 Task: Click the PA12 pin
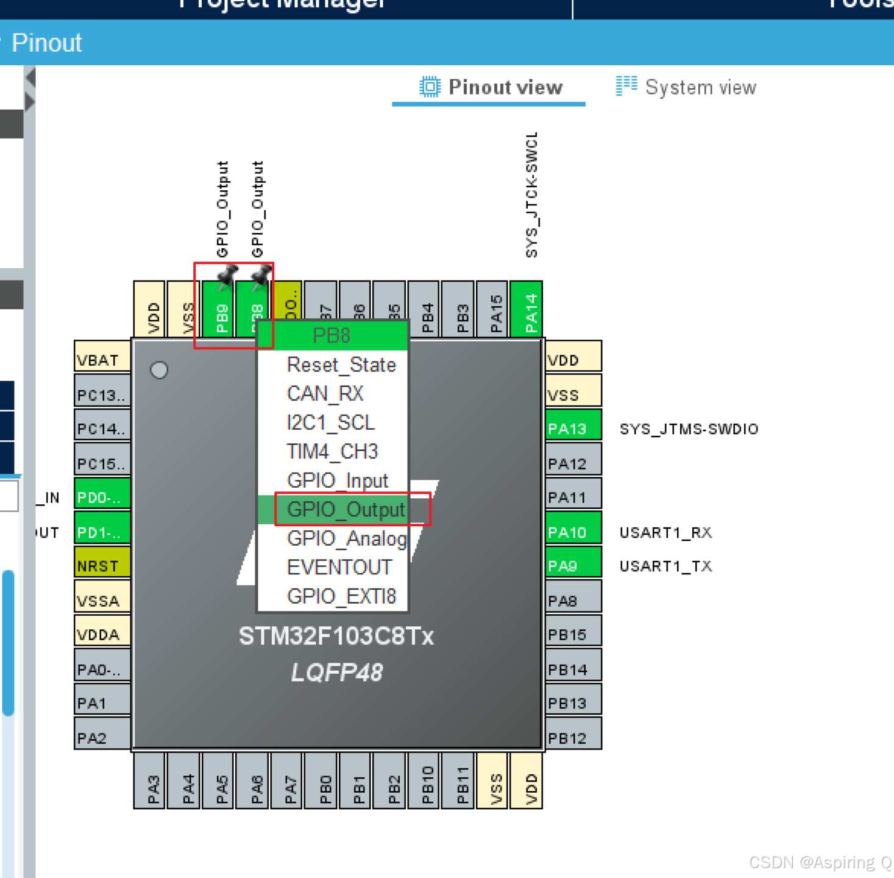click(x=573, y=459)
